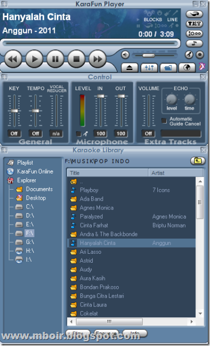Mute sound using the speaker icon
The height and width of the screenshot is (346, 210).
(125, 55)
